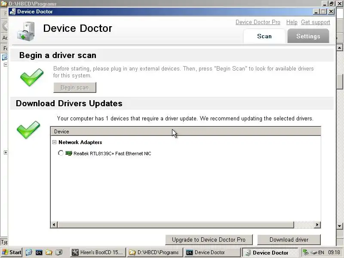
Task: Click the Get support link
Action: point(316,22)
